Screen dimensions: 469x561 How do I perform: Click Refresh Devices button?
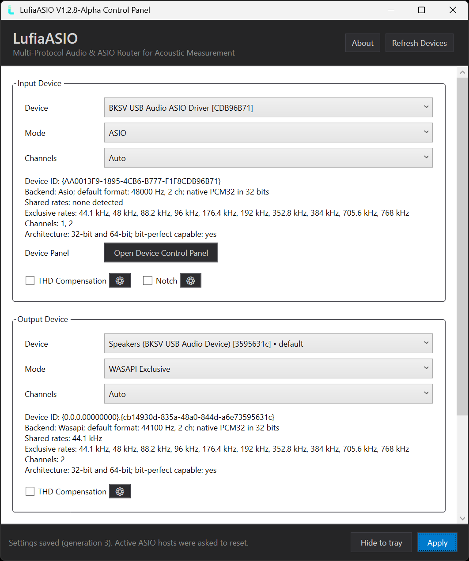(419, 43)
